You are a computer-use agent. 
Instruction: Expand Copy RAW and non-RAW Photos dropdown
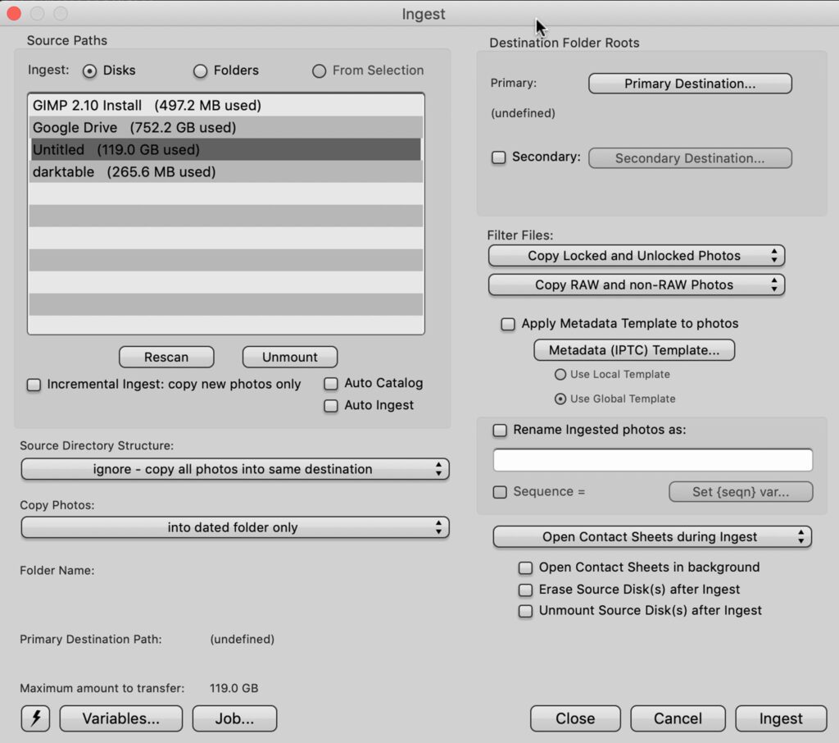636,285
